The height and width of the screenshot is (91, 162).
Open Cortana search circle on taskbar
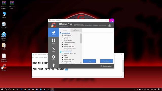pyautogui.click(x=6, y=89)
